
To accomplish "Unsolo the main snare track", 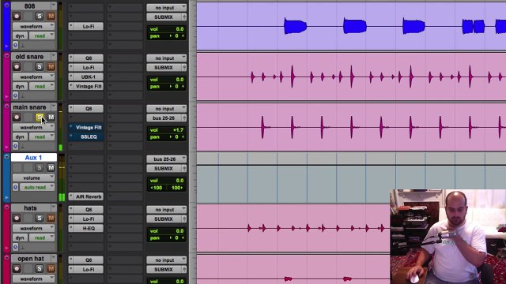I will click(x=40, y=118).
